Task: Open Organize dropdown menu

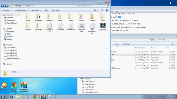Action: [7, 10]
